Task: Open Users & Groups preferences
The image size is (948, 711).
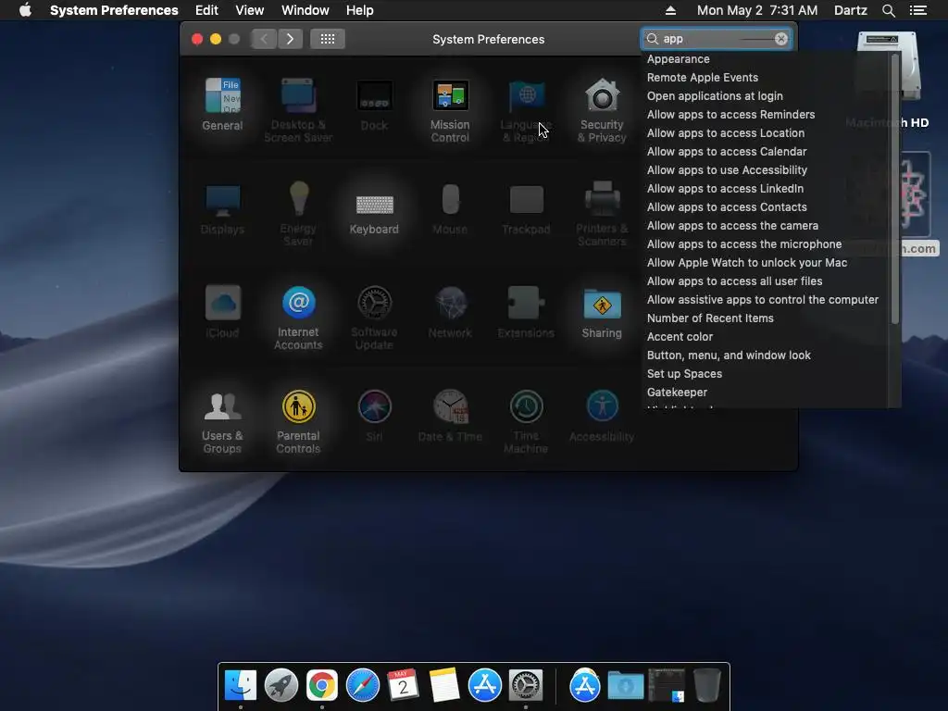Action: pyautogui.click(x=222, y=421)
